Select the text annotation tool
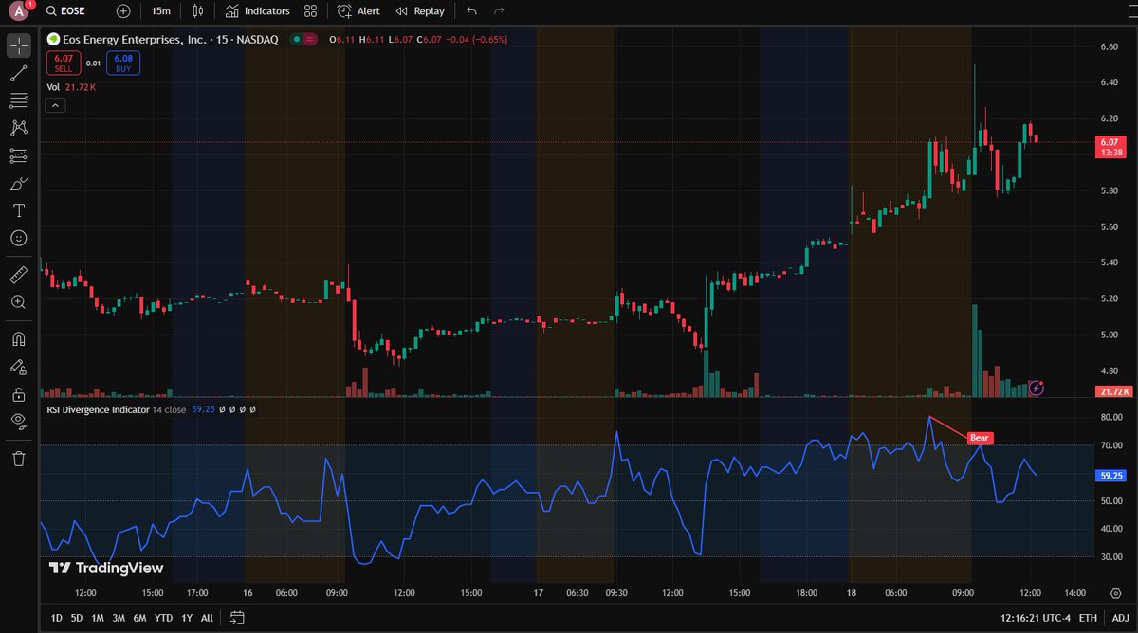Screen dimensions: 1138x633 click(19, 210)
